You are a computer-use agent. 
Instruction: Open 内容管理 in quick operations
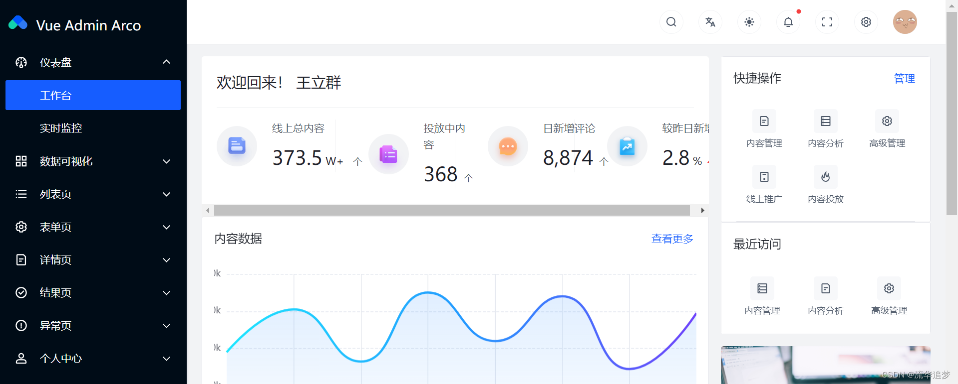click(x=764, y=129)
